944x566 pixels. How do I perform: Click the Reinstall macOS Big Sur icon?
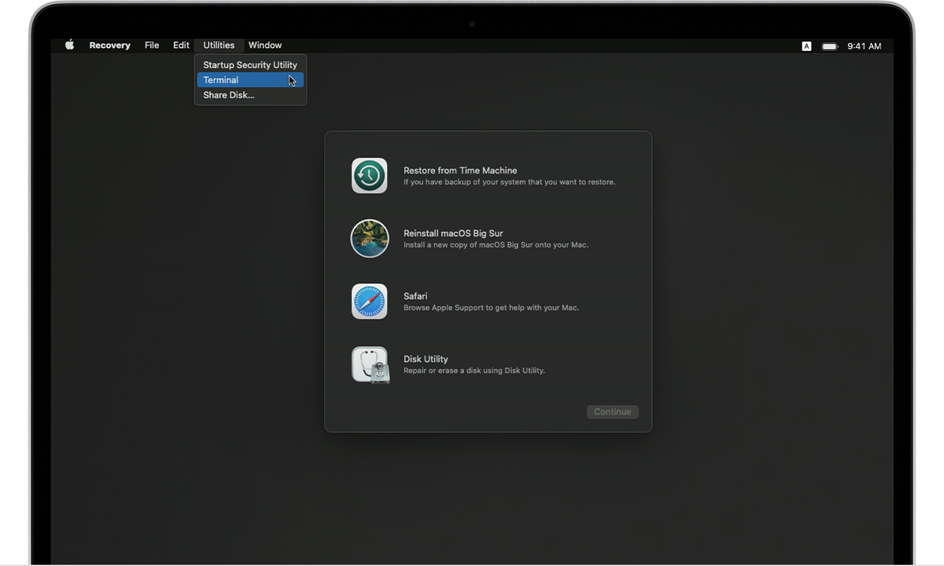pyautogui.click(x=370, y=238)
